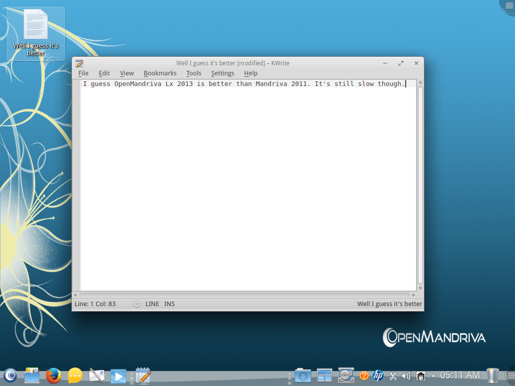Open the media player icon in the panel
This screenshot has height=386, width=515.
(118, 376)
